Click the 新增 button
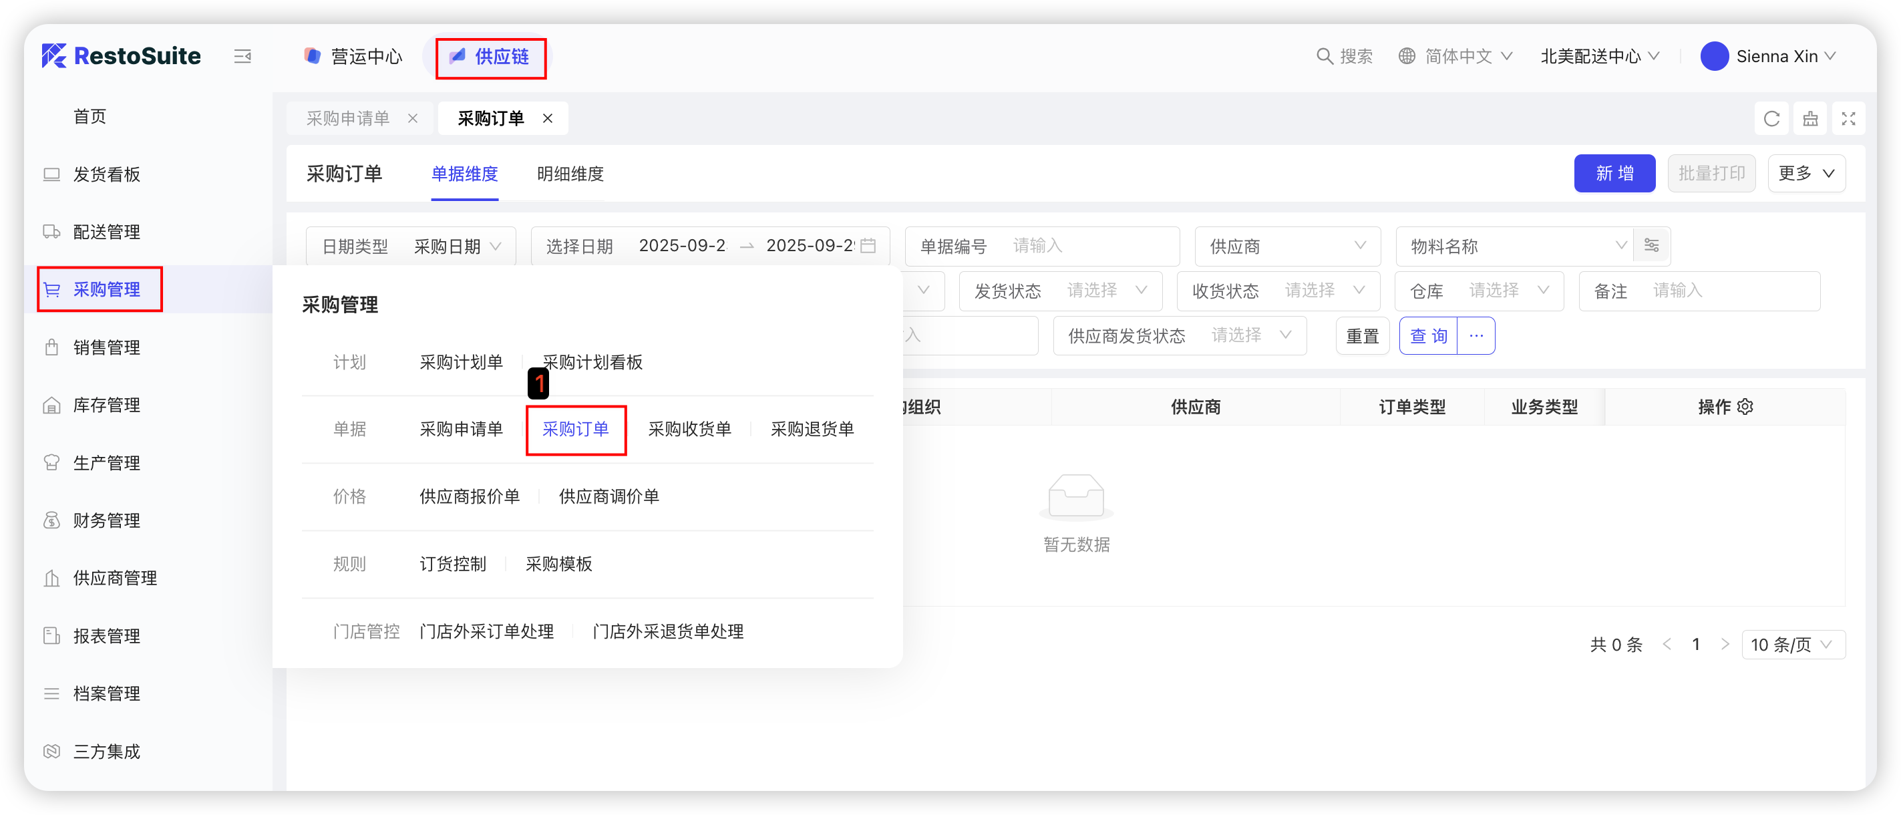Viewport: 1901px width, 815px height. 1614,174
